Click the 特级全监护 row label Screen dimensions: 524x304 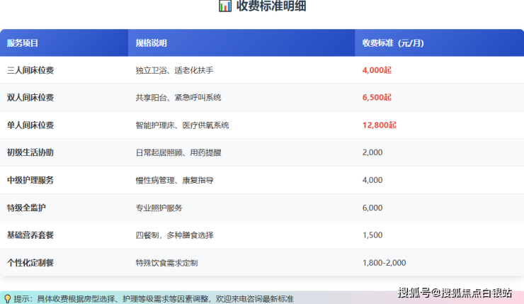26,208
